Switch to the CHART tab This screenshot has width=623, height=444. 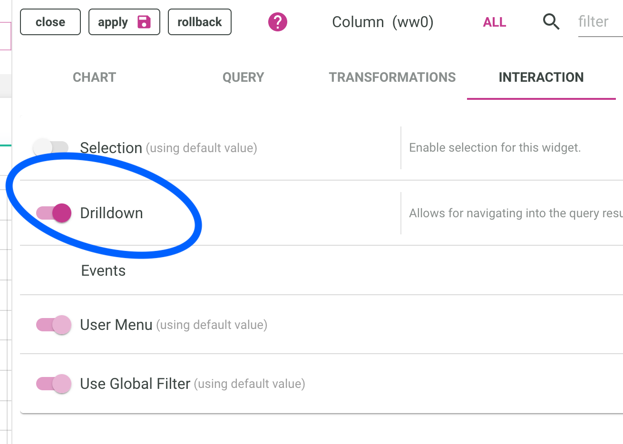[94, 77]
